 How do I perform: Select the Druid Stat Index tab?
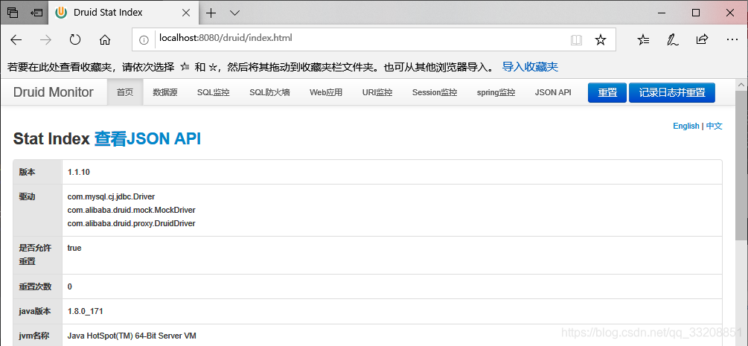pyautogui.click(x=123, y=13)
